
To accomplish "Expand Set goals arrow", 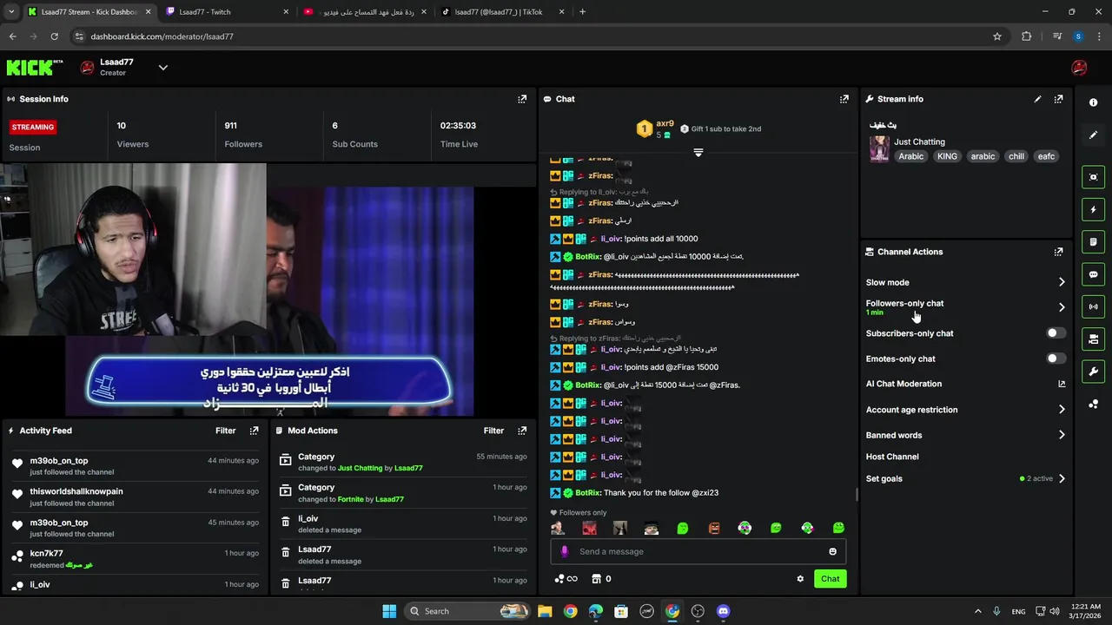I will pos(1062,478).
